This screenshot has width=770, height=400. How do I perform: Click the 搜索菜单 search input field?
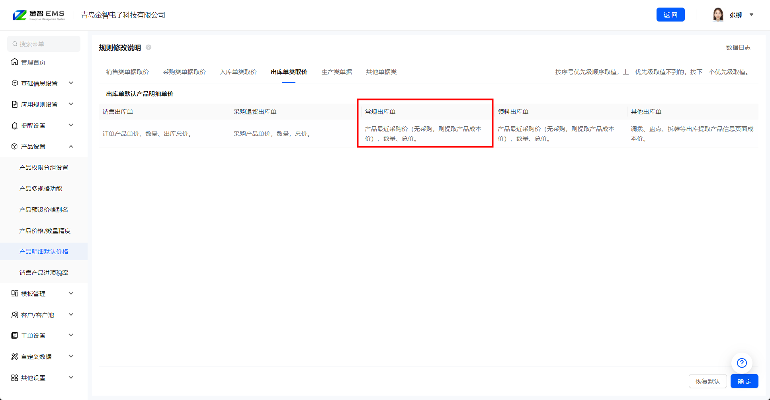point(44,44)
